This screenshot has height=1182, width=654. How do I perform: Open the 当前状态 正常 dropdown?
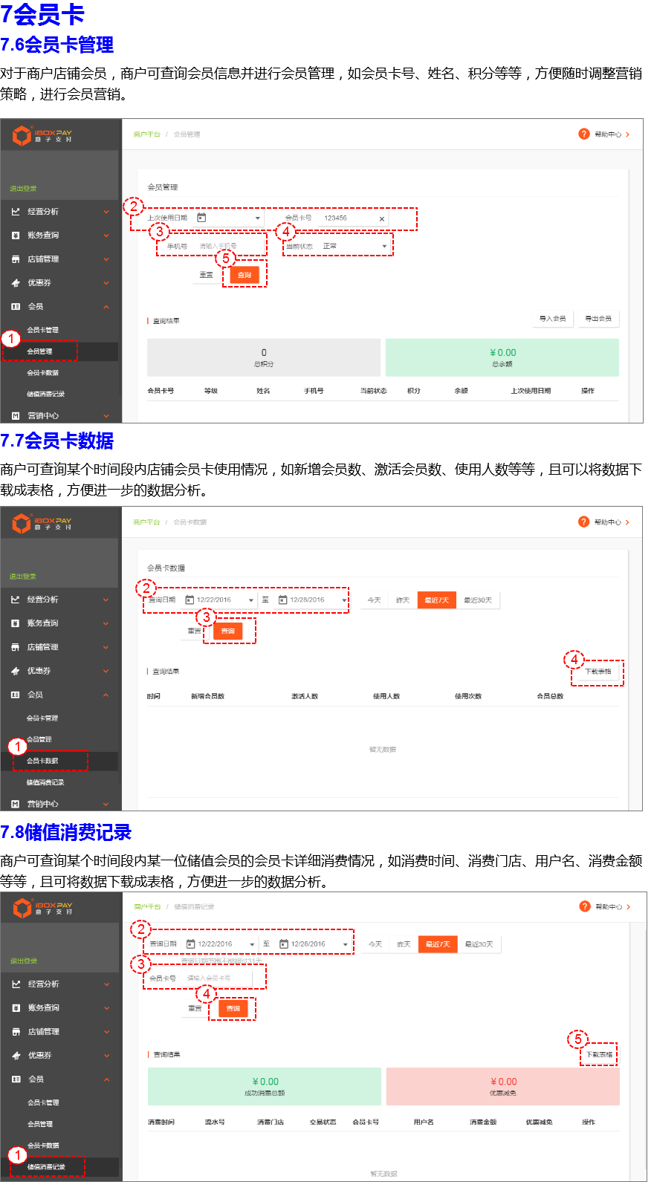355,246
